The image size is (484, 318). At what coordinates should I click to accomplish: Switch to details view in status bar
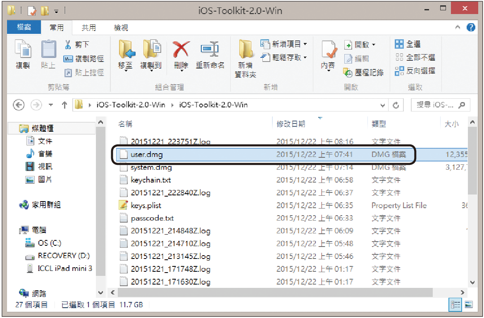click(x=455, y=305)
